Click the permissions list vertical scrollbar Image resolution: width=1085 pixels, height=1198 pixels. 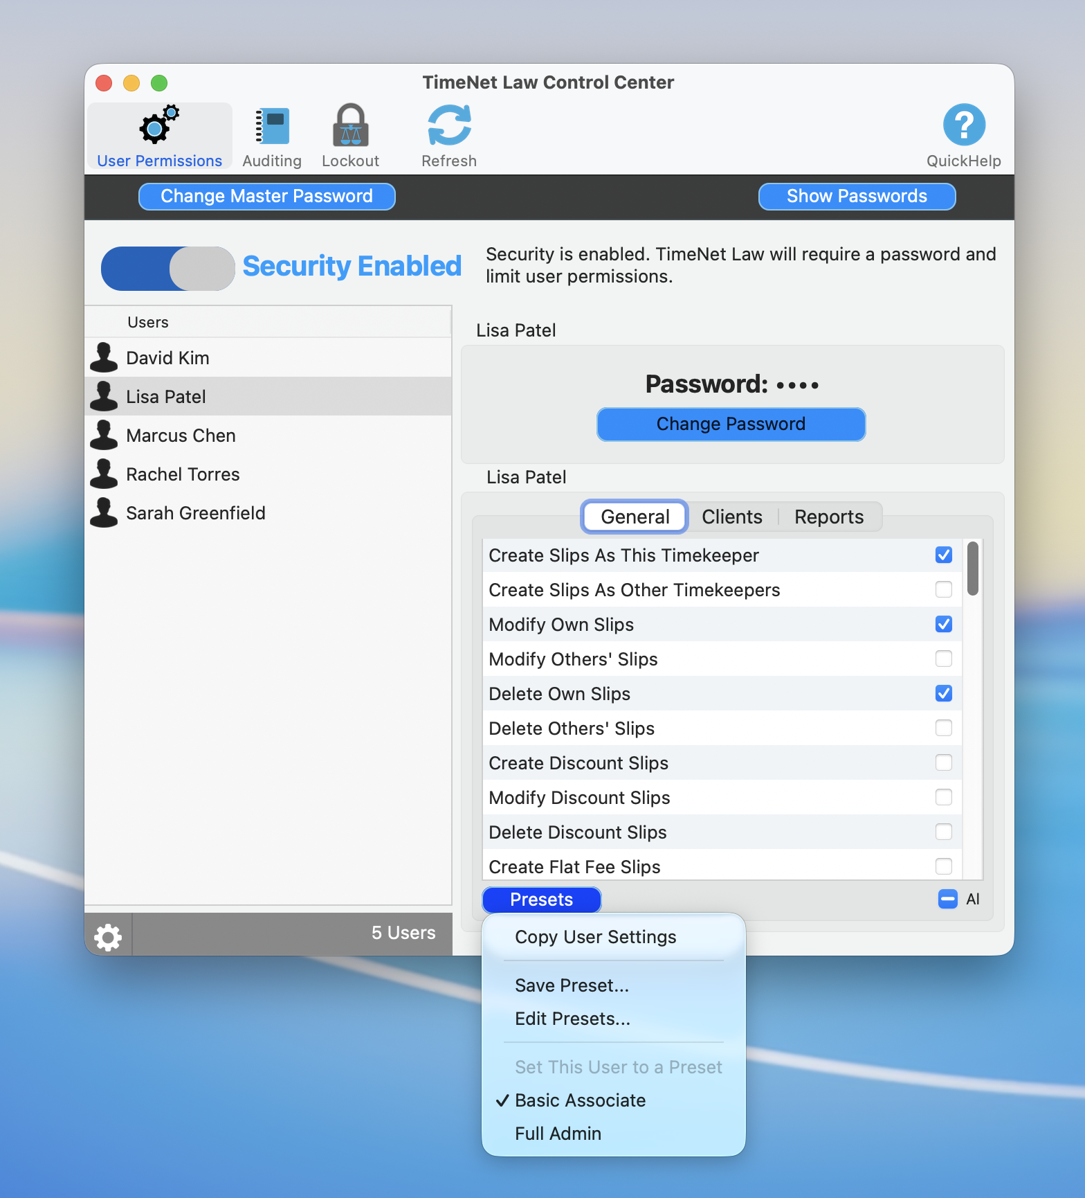(x=973, y=569)
